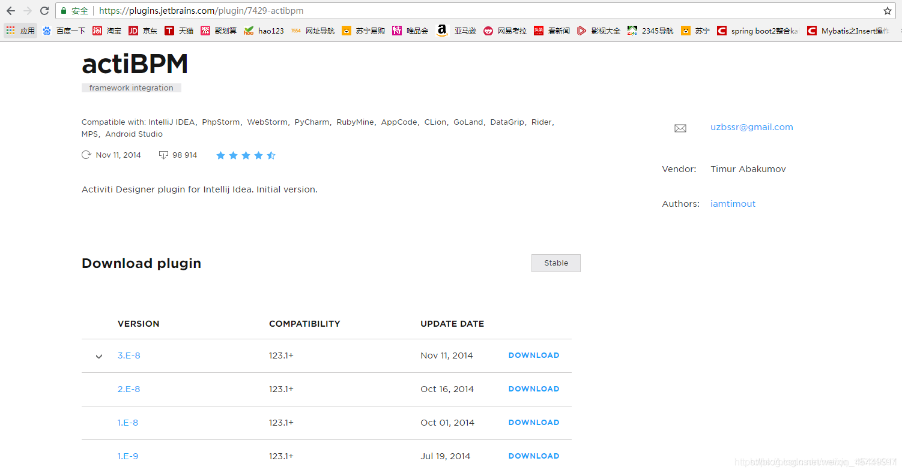Click the envelope email icon

coord(680,128)
